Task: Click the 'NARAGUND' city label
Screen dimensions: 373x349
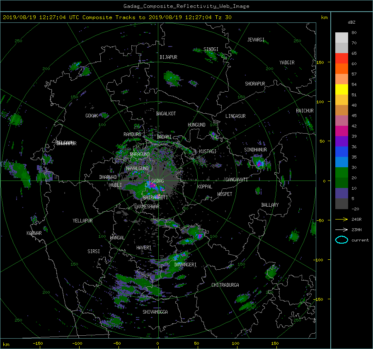Action: click(x=140, y=154)
